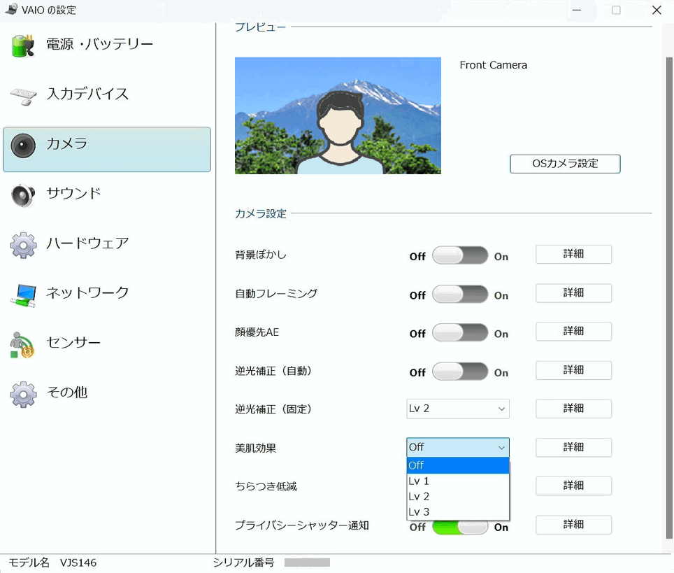674x573 pixels.
Task: Turn on 逆光補正（自動） switch
Action: point(460,372)
